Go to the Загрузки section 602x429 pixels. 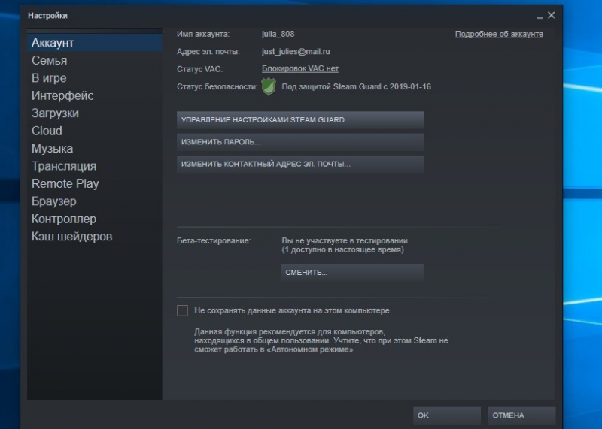tap(95, 113)
